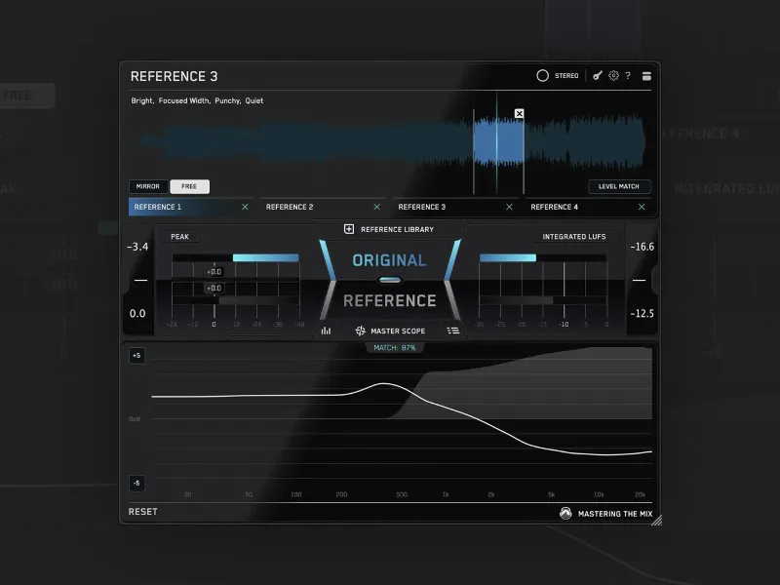Click the highlighted loop region in waveform
Viewport: 780px width, 585px height.
498,140
